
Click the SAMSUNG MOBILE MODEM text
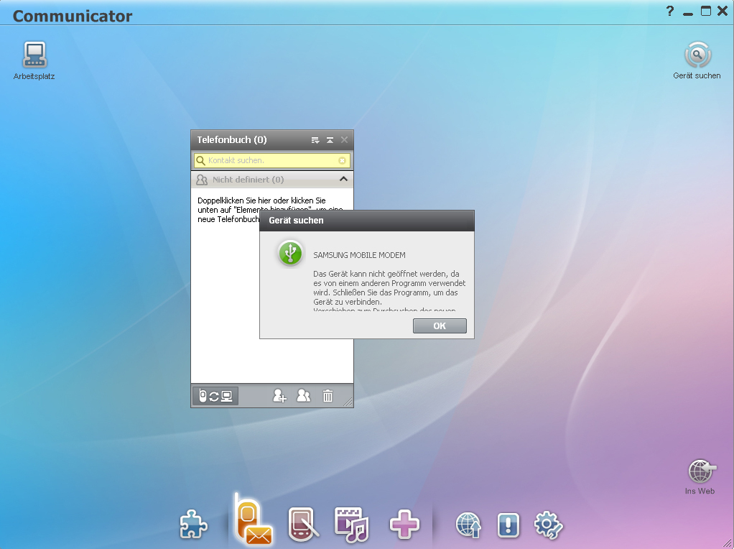(x=359, y=255)
